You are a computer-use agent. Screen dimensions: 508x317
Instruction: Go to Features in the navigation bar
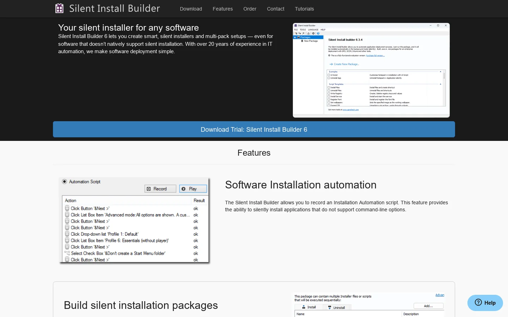point(223,9)
